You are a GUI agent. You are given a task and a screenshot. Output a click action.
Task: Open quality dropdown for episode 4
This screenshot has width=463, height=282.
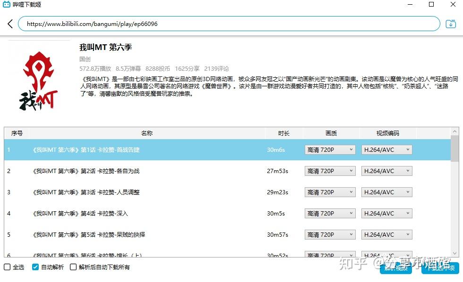click(x=330, y=213)
